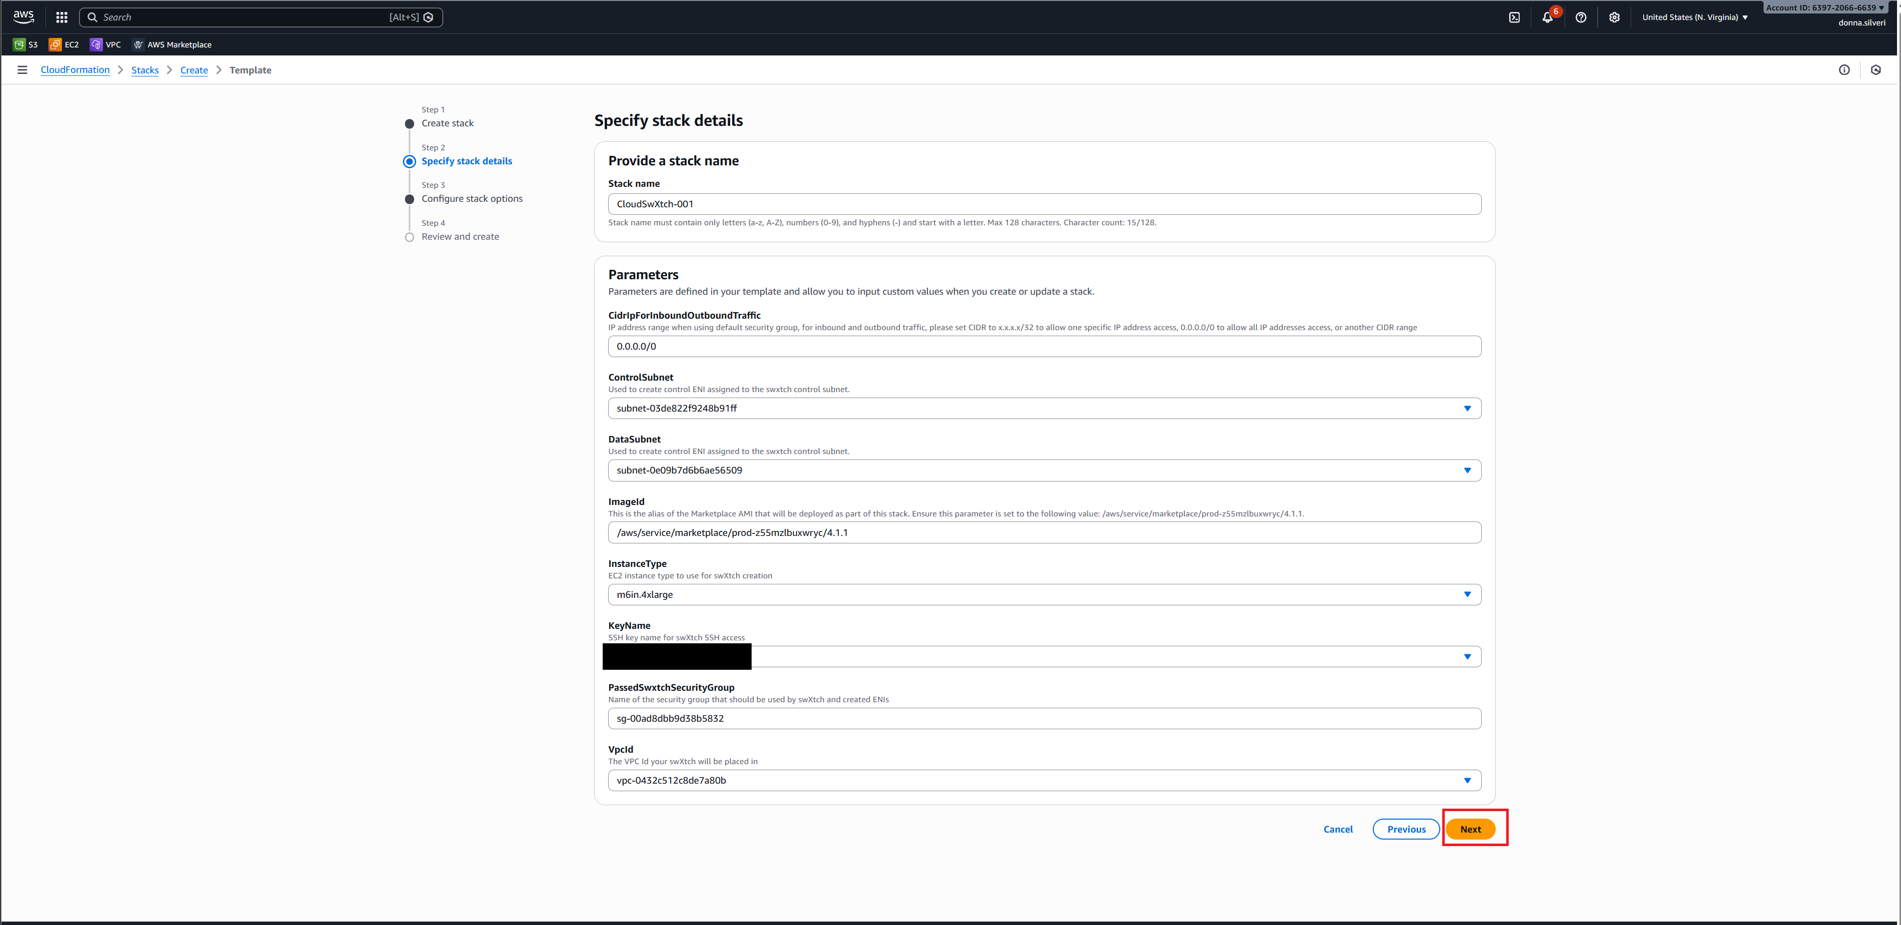Viewport: 1901px width, 925px height.
Task: Toggle the hamburger side navigation menu
Action: click(x=22, y=70)
